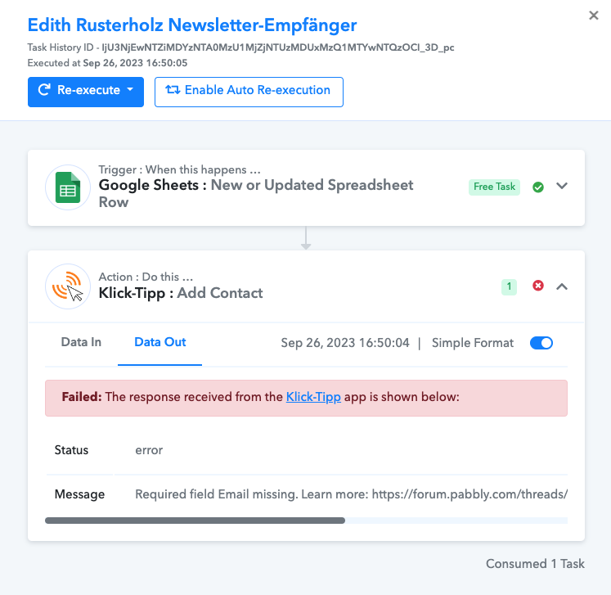The width and height of the screenshot is (611, 595).
Task: Switch to the Data In tab
Action: tap(81, 342)
